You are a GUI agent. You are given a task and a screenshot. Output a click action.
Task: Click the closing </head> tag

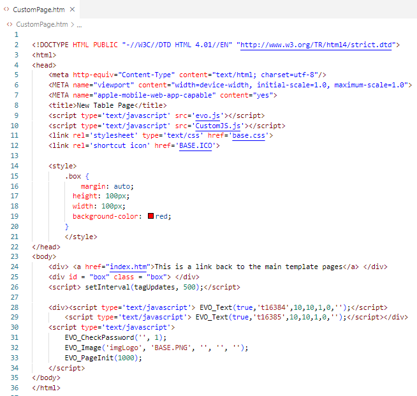pyautogui.click(x=47, y=247)
